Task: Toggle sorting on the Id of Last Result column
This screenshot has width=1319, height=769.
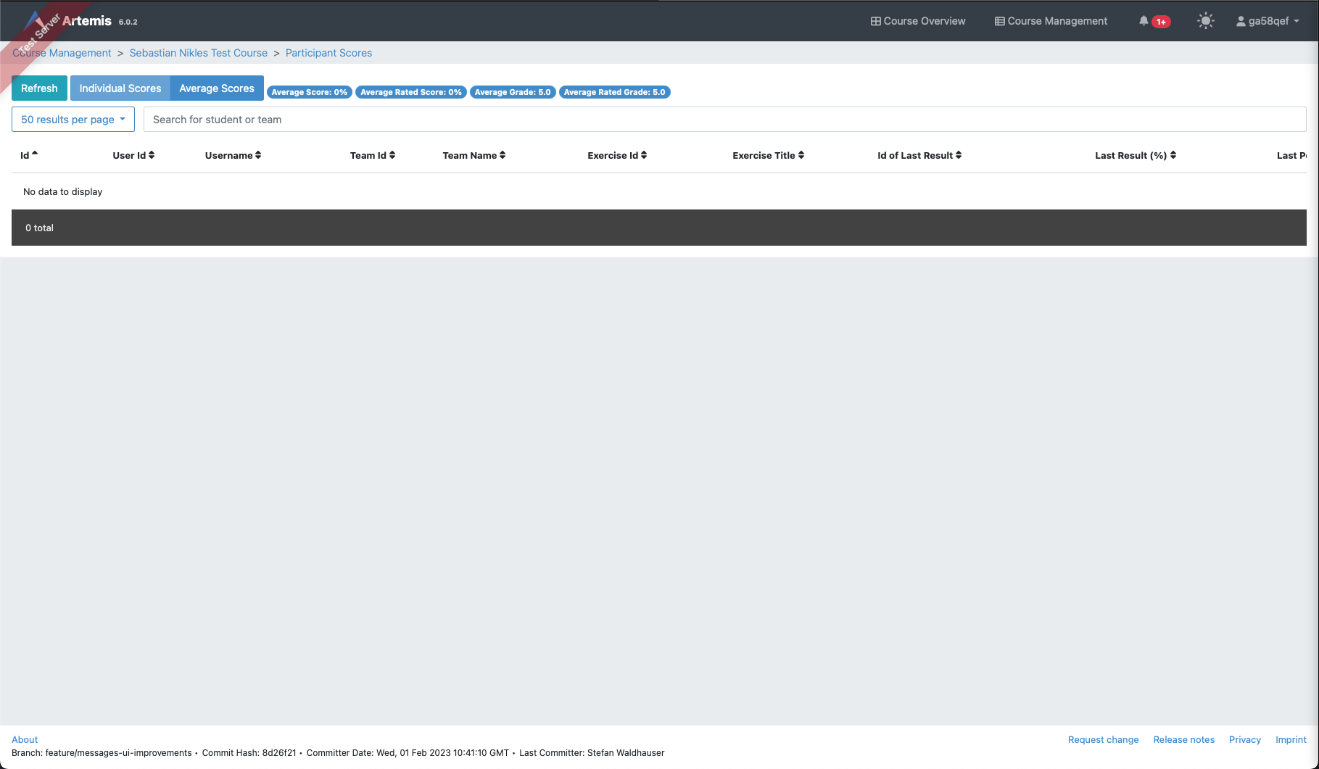Action: click(x=959, y=154)
